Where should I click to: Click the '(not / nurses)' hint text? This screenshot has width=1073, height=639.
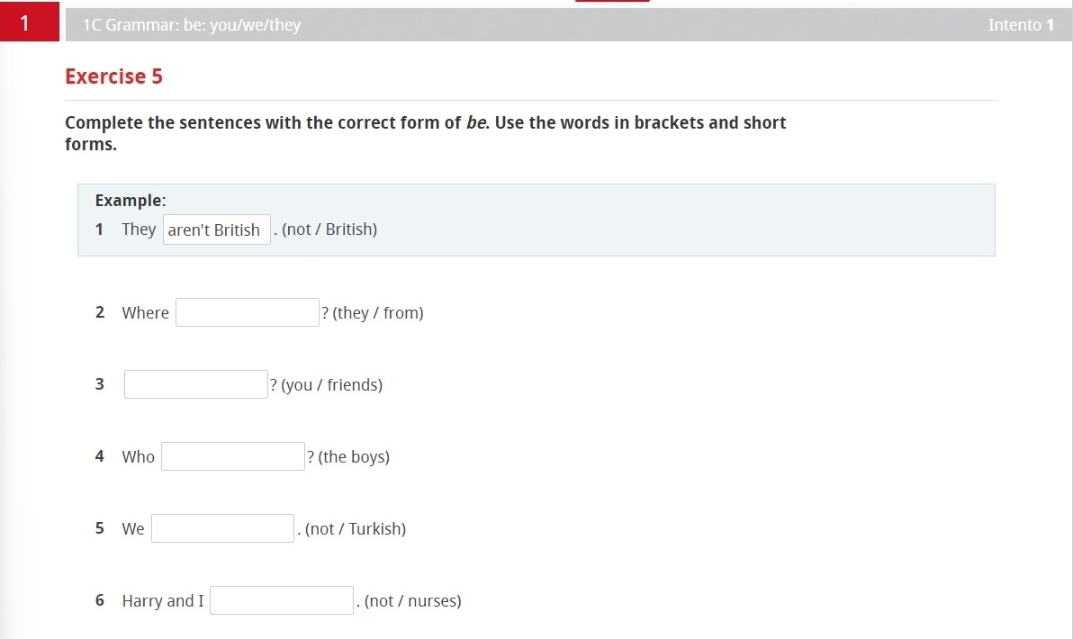(413, 601)
